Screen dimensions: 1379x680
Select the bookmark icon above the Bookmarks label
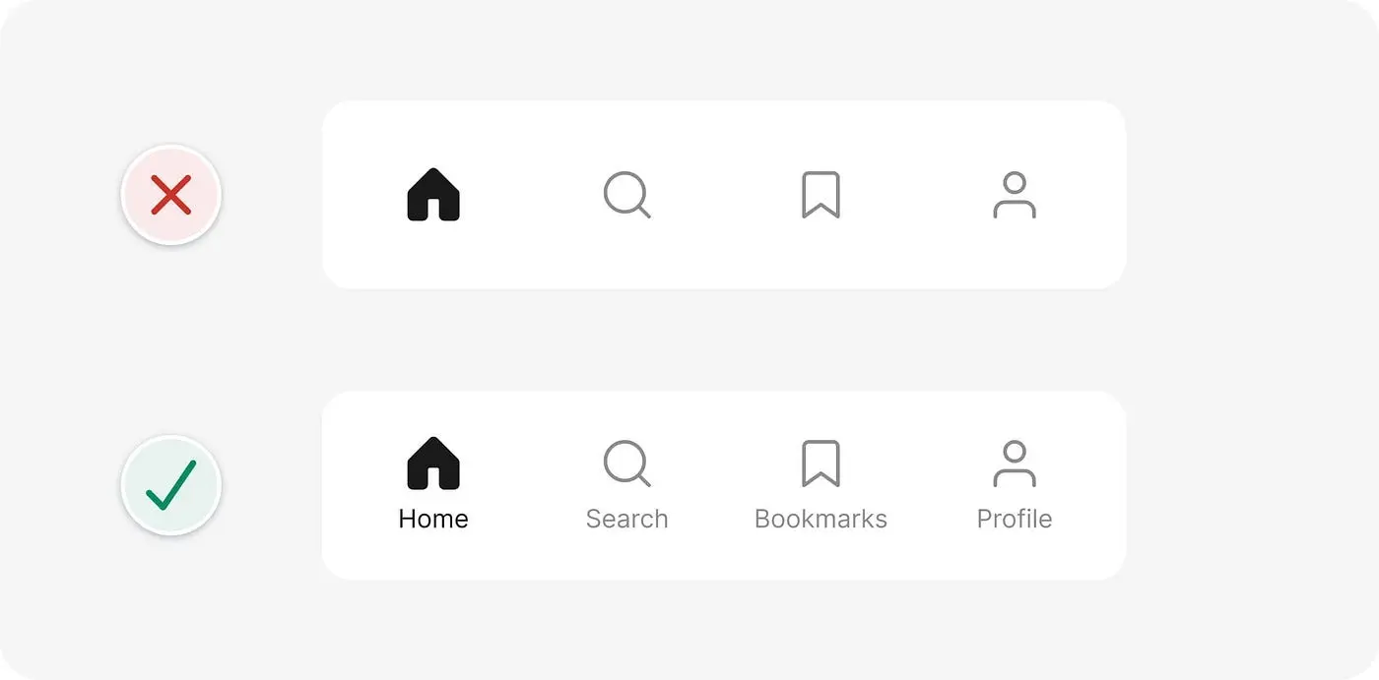tap(821, 464)
